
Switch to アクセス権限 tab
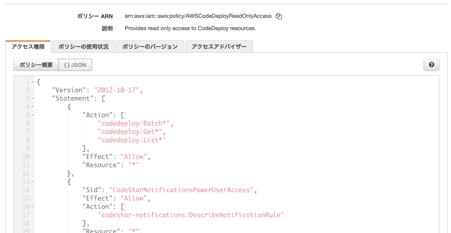point(28,47)
